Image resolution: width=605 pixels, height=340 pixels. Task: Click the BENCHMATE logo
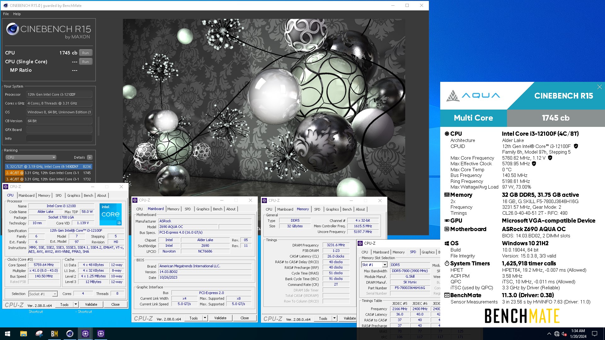(522, 316)
